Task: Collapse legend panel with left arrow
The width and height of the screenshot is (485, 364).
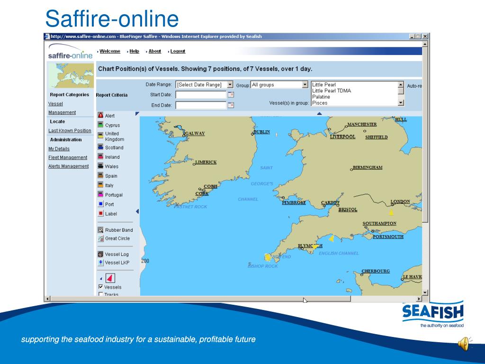Action: pyautogui.click(x=137, y=211)
